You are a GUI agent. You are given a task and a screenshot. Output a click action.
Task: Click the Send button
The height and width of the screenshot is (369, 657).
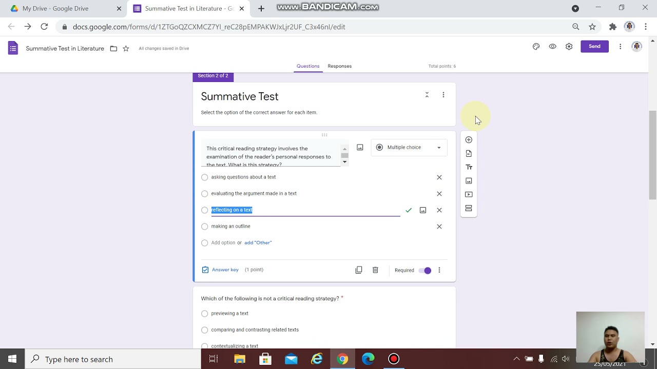(x=594, y=46)
